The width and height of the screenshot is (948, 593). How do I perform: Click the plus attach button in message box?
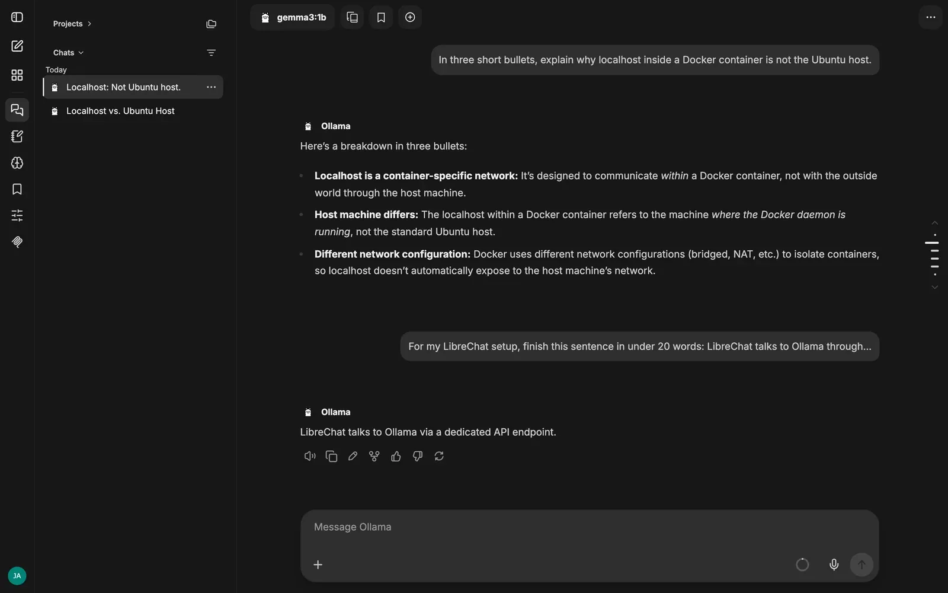tap(318, 565)
